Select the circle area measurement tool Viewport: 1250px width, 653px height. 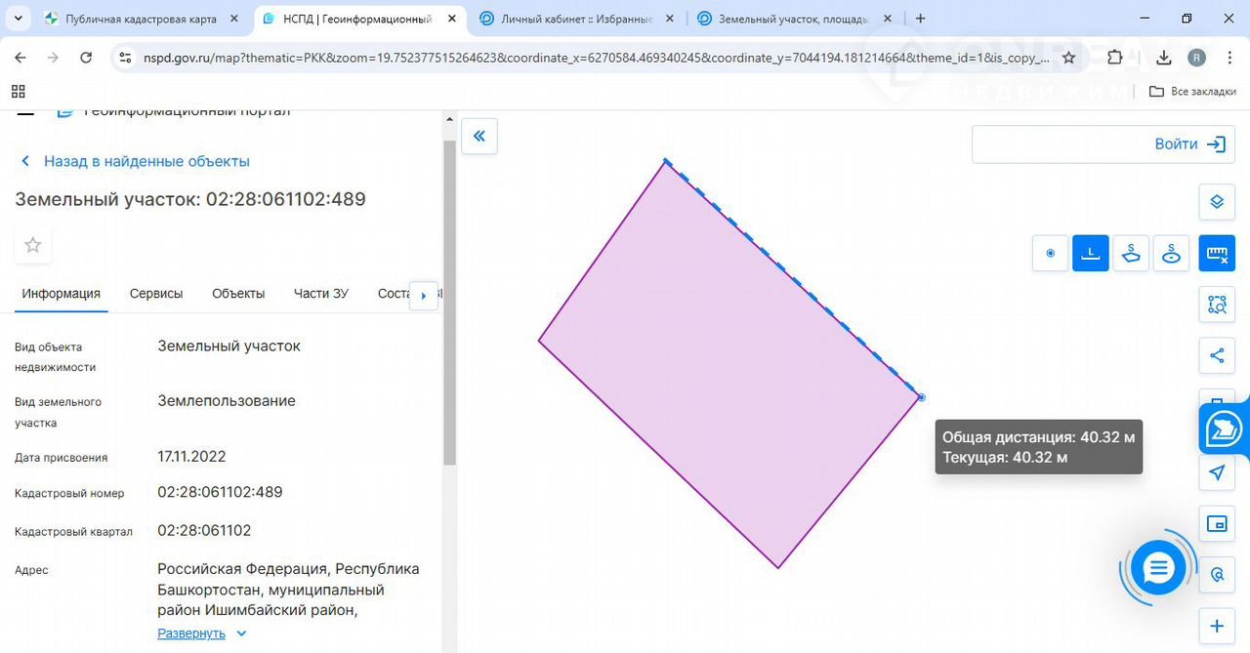coord(1172,254)
